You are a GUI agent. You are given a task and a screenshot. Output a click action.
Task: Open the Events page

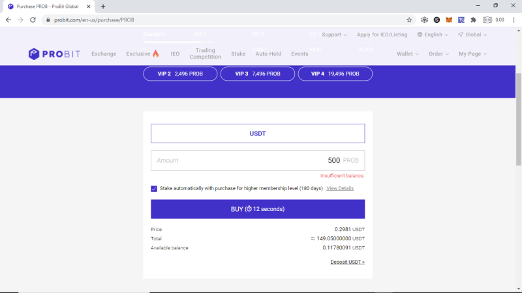click(299, 54)
